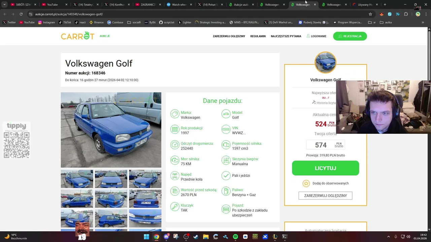Open Steam from the taskbar
This screenshot has height=242, width=431.
pos(196,237)
